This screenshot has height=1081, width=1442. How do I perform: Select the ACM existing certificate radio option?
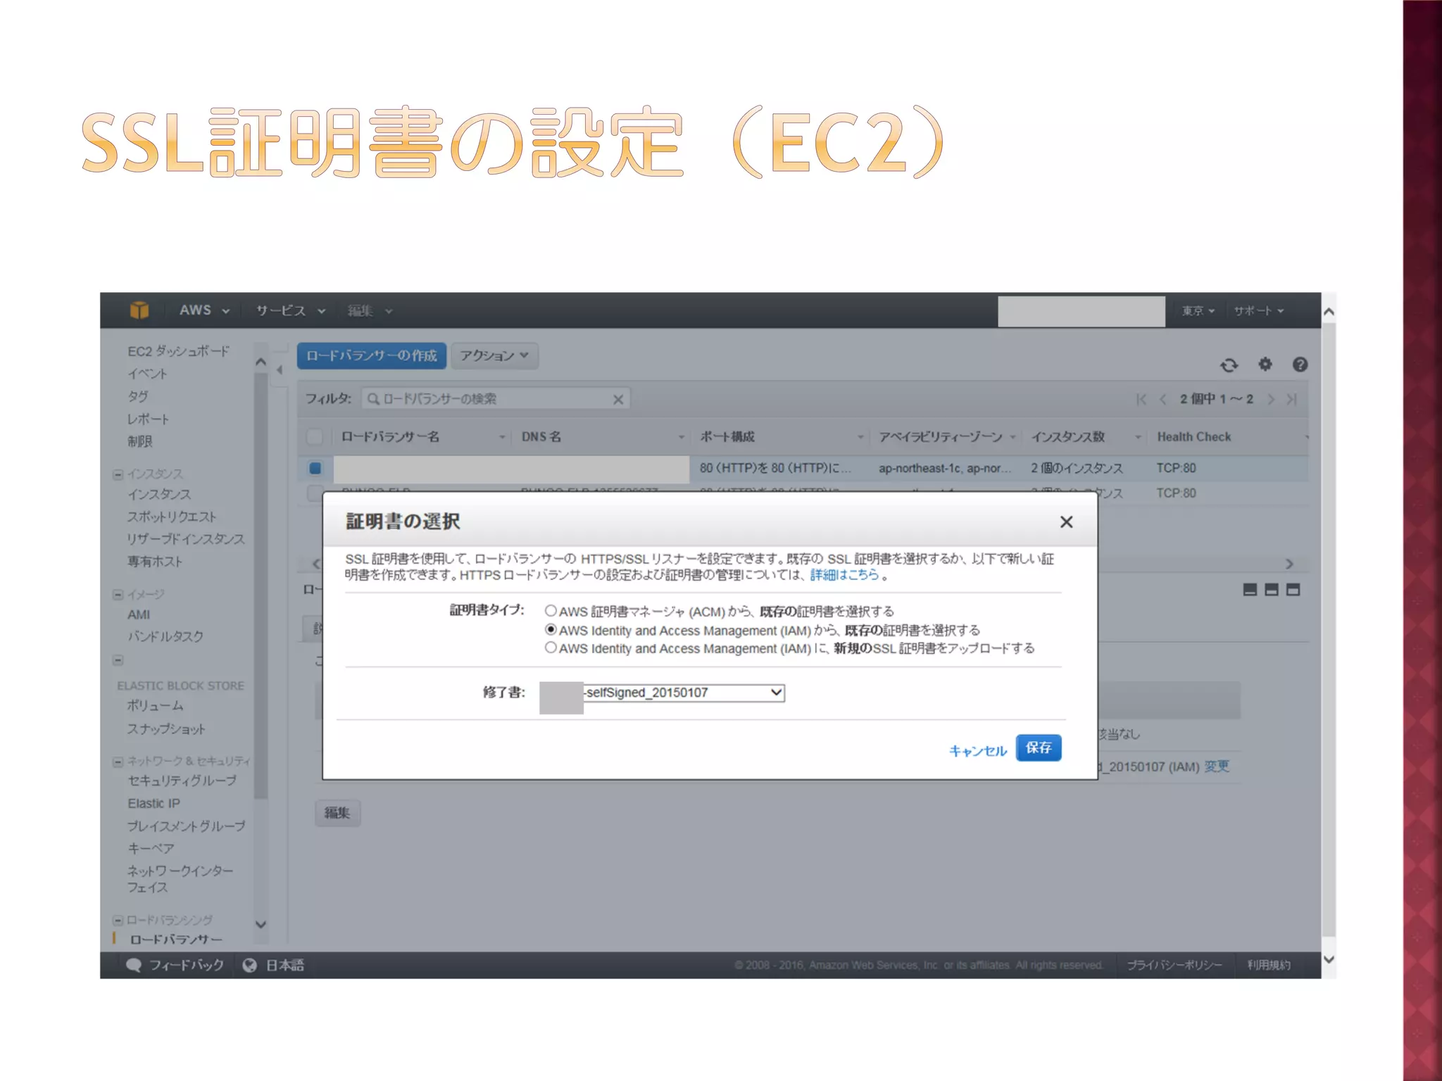[x=551, y=610]
